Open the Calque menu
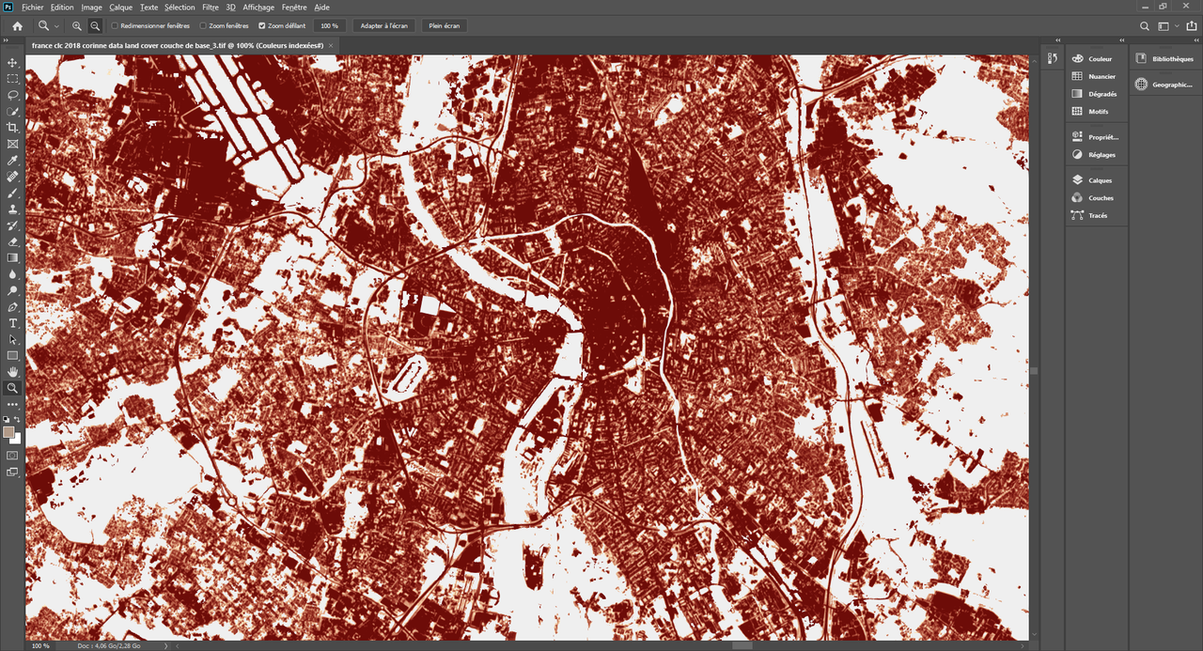 (120, 7)
